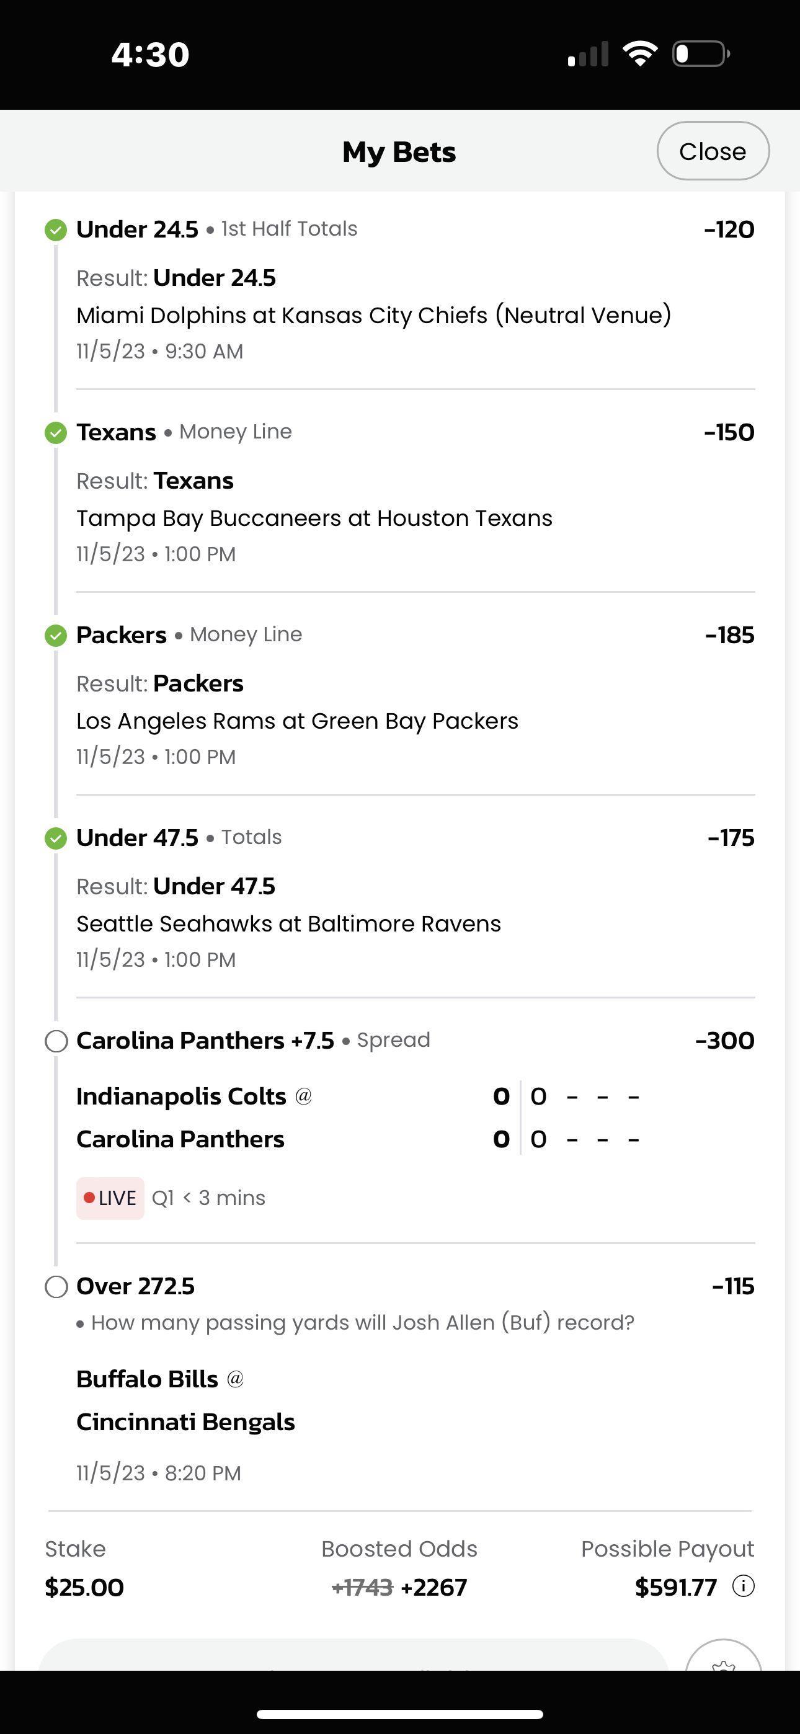Tap open circle beside Over 272.5 leg

coord(56,1287)
